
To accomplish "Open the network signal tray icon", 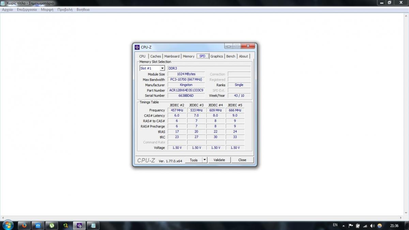I will [x=365, y=226].
